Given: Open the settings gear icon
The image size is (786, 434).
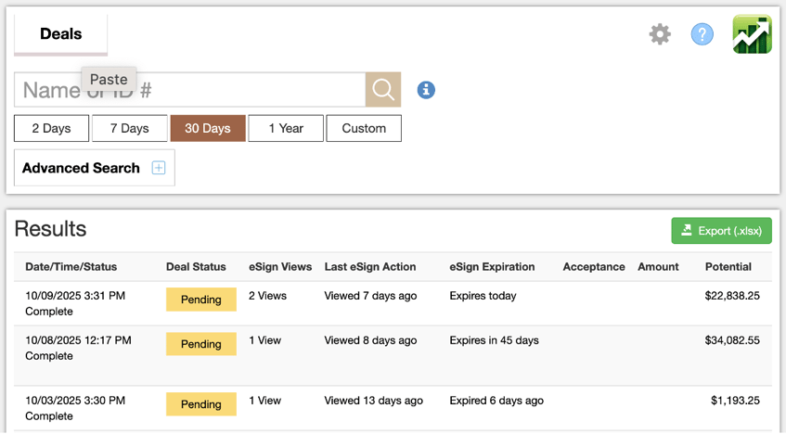Looking at the screenshot, I should pyautogui.click(x=659, y=35).
